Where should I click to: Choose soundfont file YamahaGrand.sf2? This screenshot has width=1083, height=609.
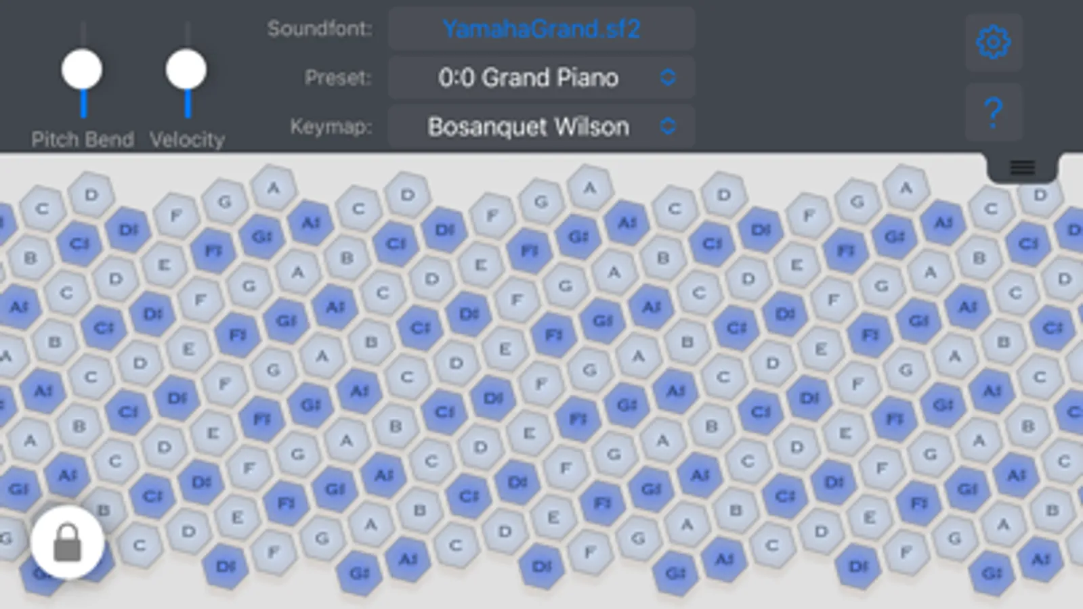(541, 29)
